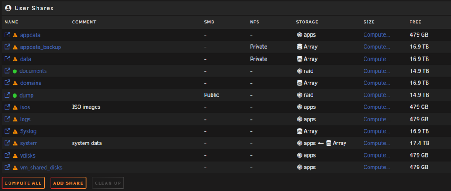
Task: Compute size for the vdisks share
Action: pos(377,155)
